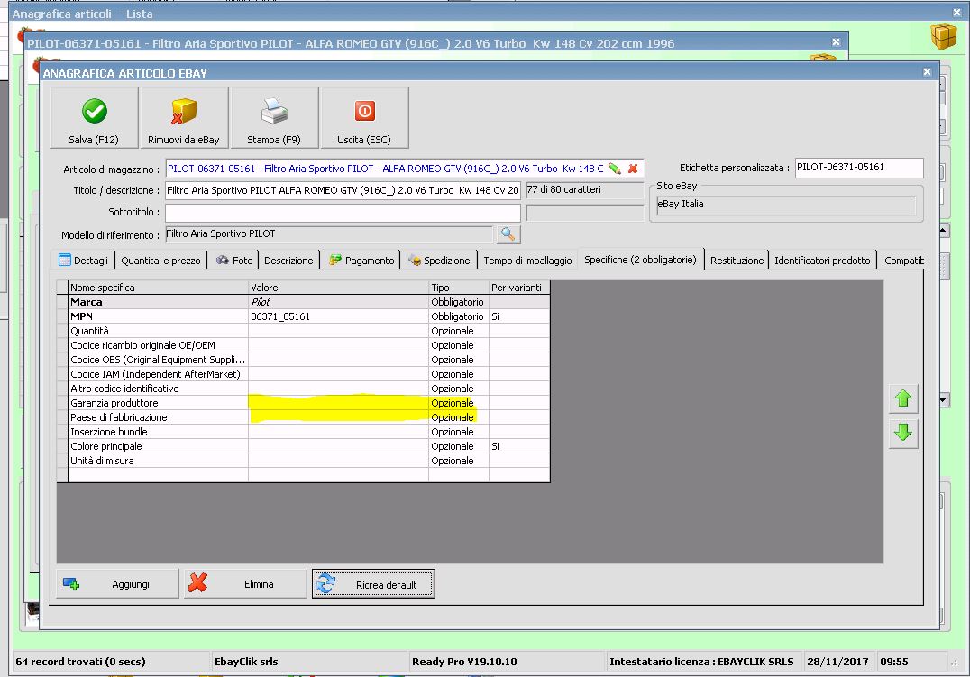
Task: Select Specifiche (2 obbligatorie) tab
Action: tap(640, 260)
